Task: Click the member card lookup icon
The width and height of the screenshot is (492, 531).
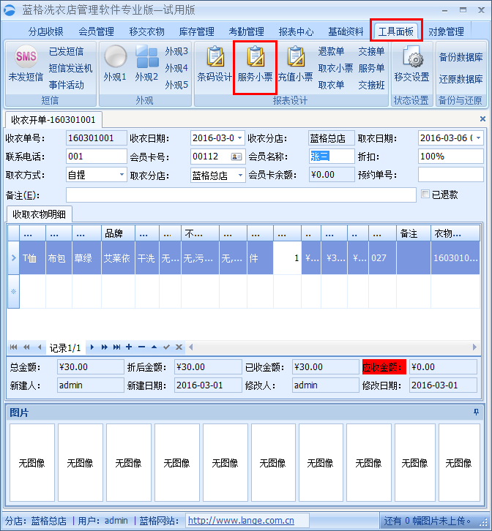Action: [x=236, y=157]
